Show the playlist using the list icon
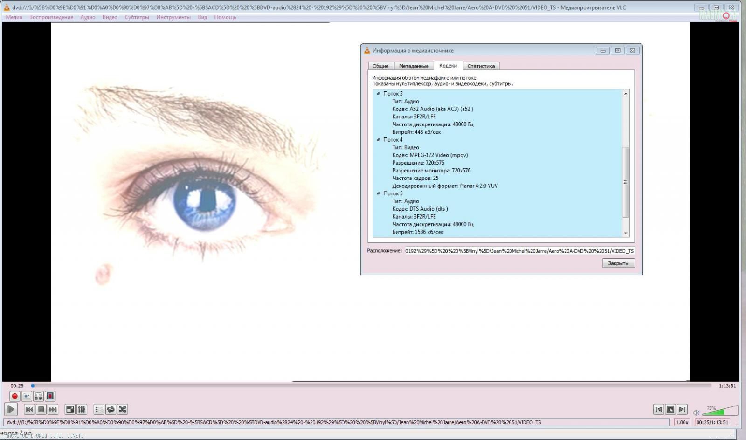Viewport: 746px width, 440px height. (99, 409)
